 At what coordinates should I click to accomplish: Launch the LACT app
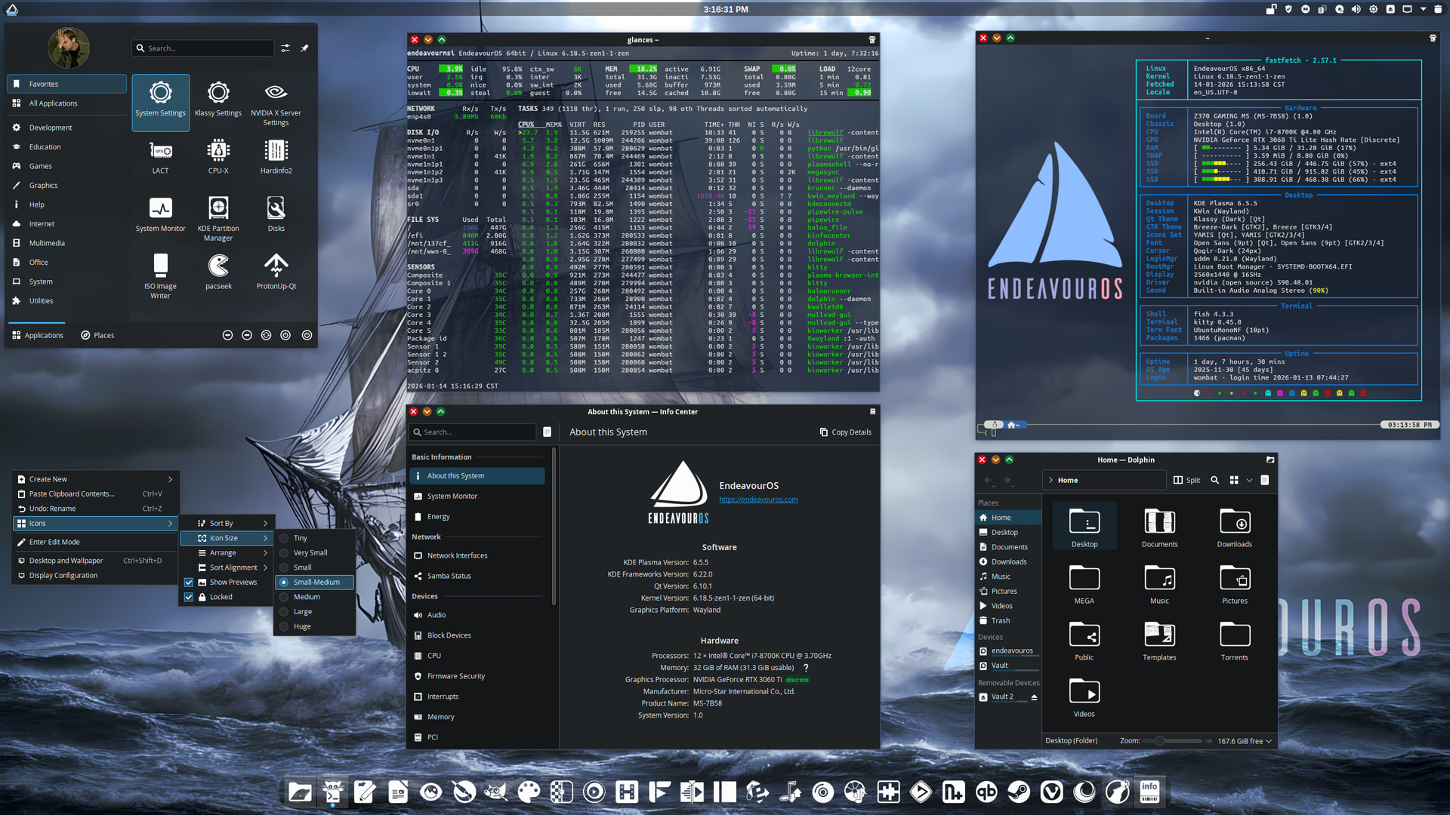pos(160,157)
